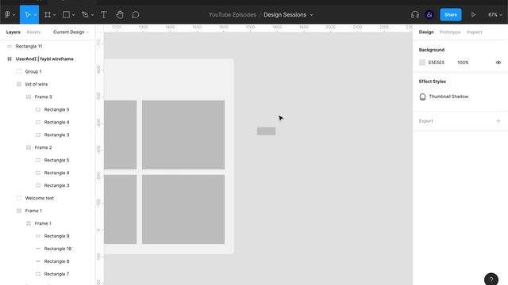This screenshot has height=285, width=508.
Task: Switch to the Assets tab
Action: tap(33, 32)
